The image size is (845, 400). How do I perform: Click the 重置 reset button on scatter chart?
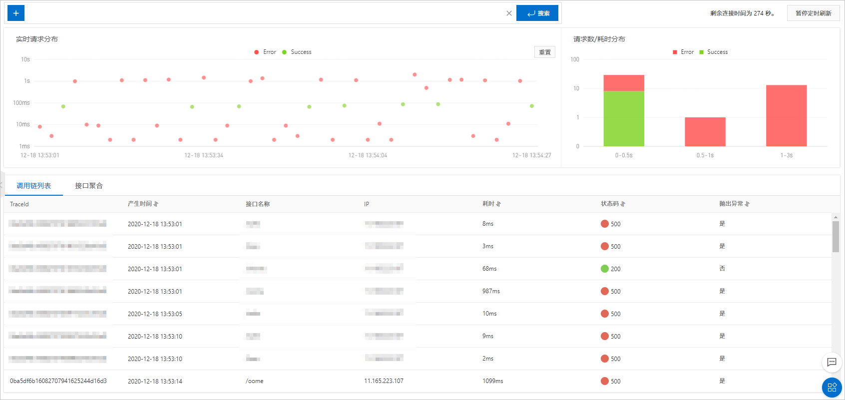(545, 52)
